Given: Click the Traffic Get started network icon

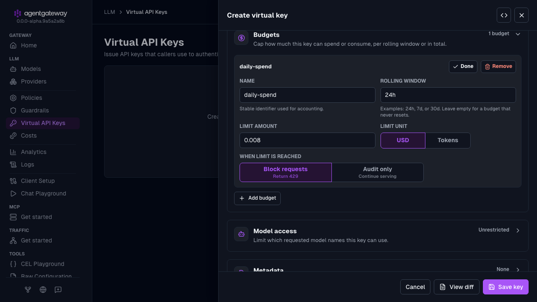Looking at the screenshot, I should (13, 240).
